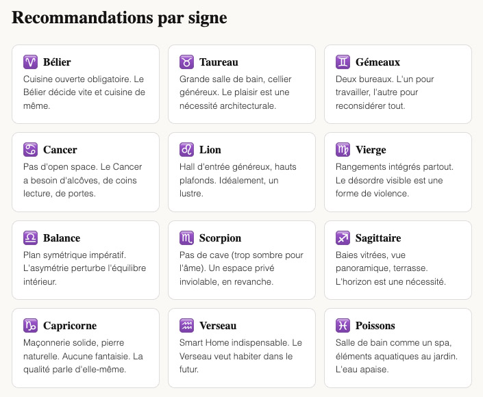Click the Scorpion card description about cave

point(241,268)
